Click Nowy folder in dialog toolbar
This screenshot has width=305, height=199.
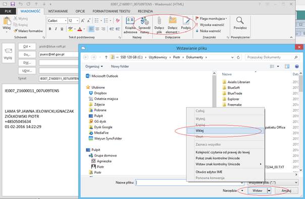(120, 67)
